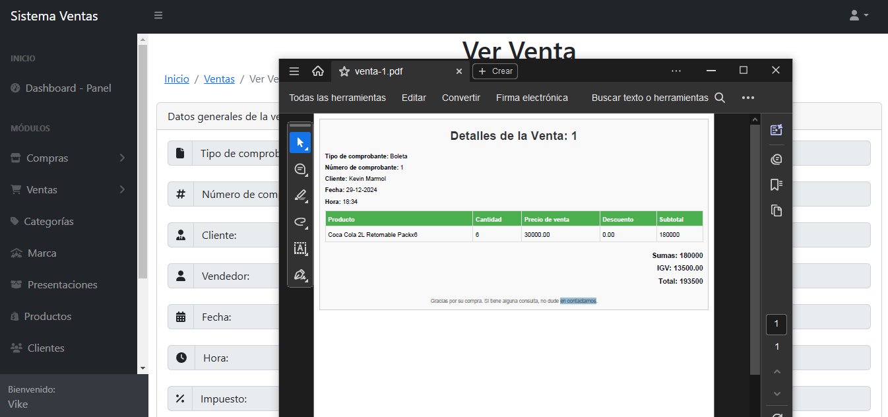Toggle the sidebar hamburger menu
The height and width of the screenshot is (417, 888).
point(158,15)
